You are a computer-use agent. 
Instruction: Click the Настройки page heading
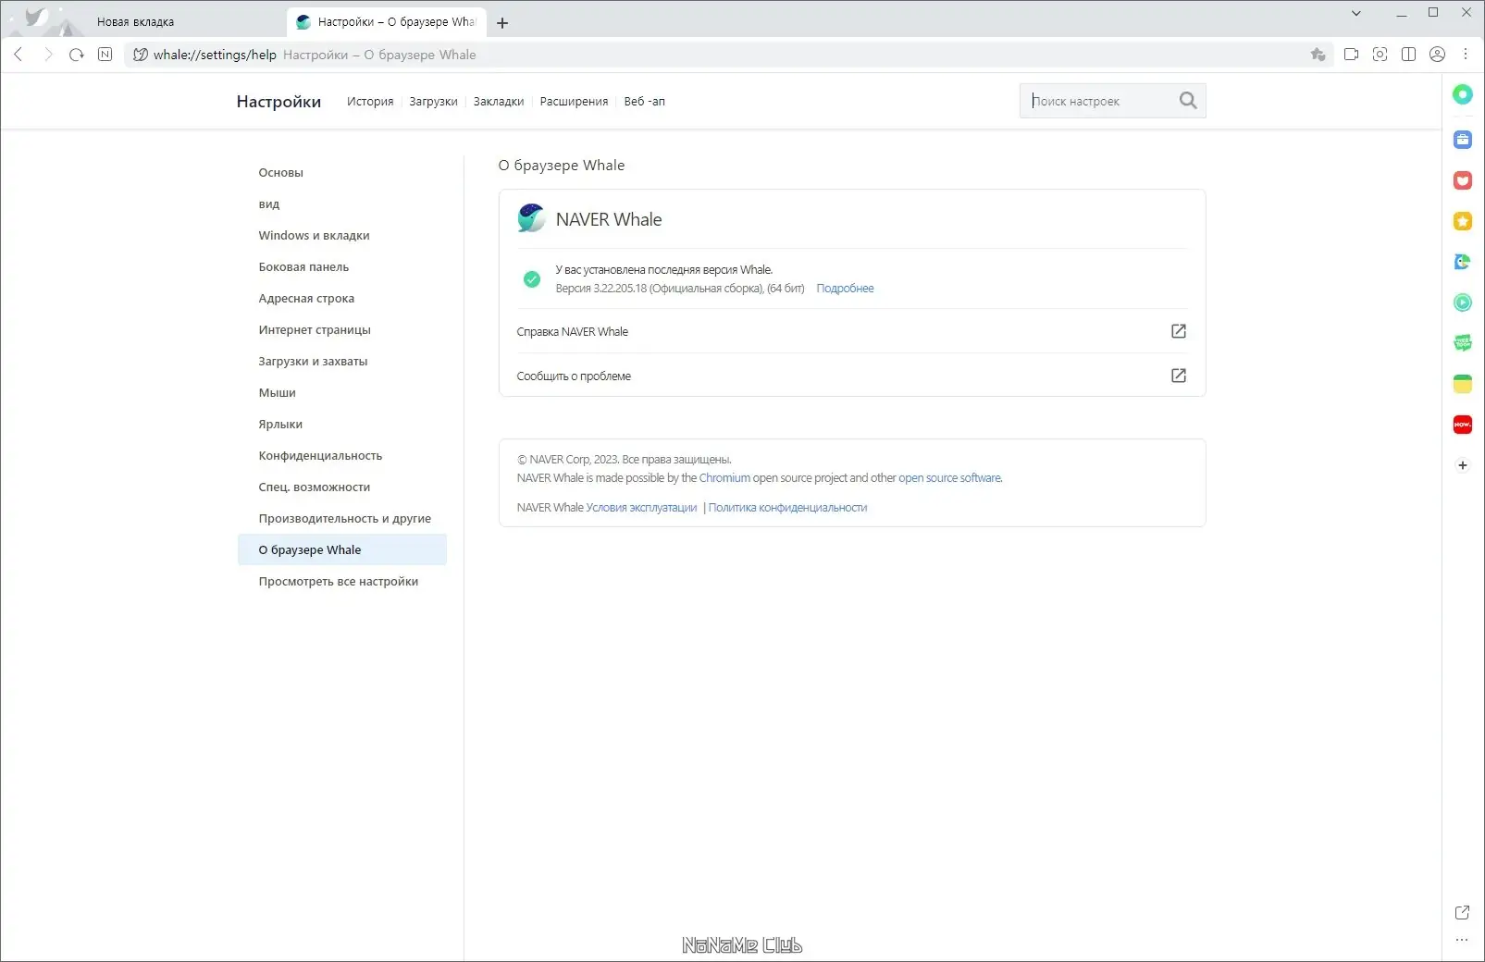278,102
